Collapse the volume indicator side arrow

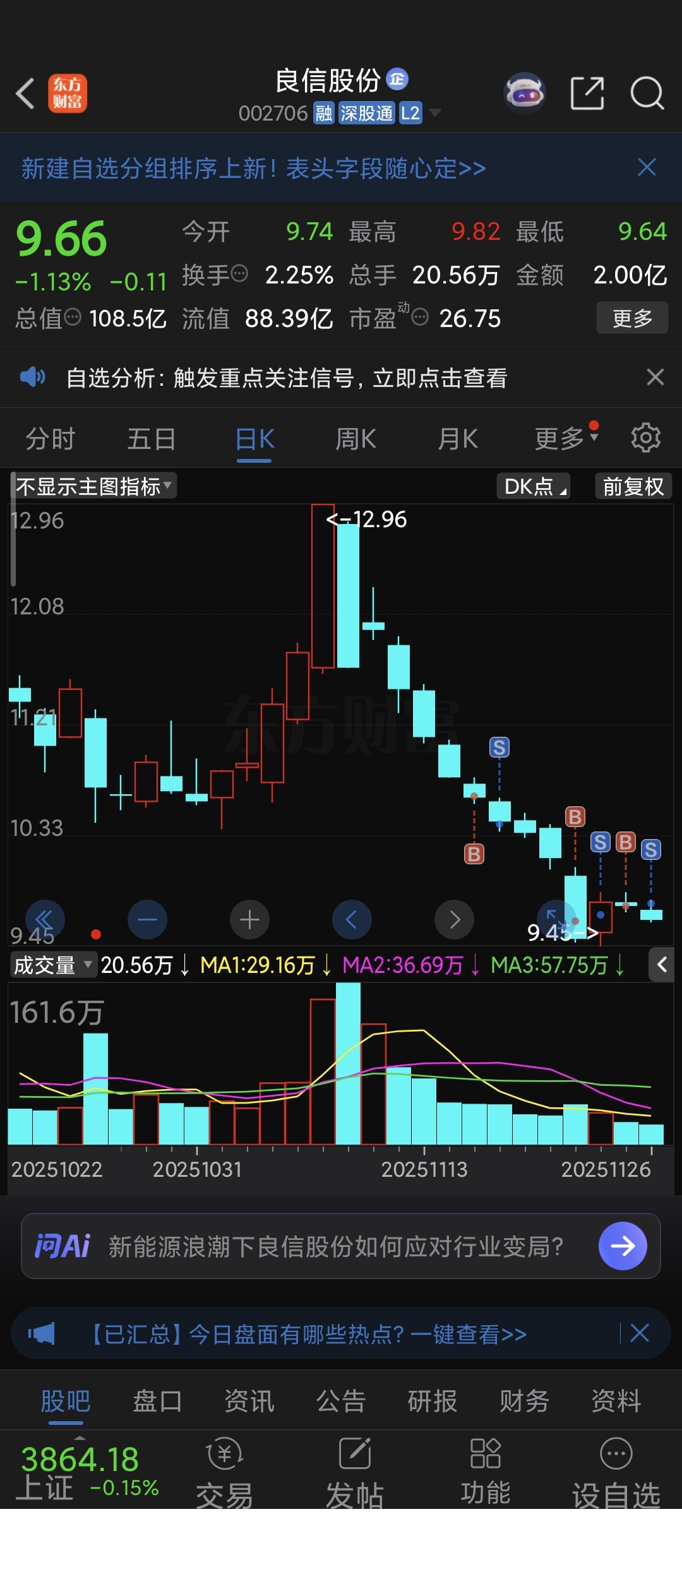click(662, 965)
